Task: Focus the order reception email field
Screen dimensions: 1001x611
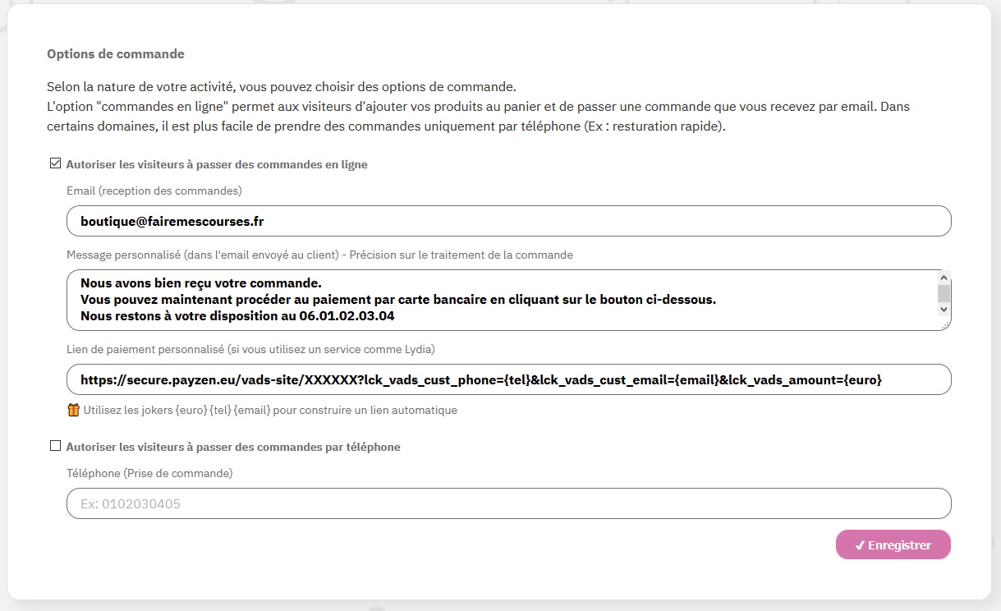Action: click(508, 221)
